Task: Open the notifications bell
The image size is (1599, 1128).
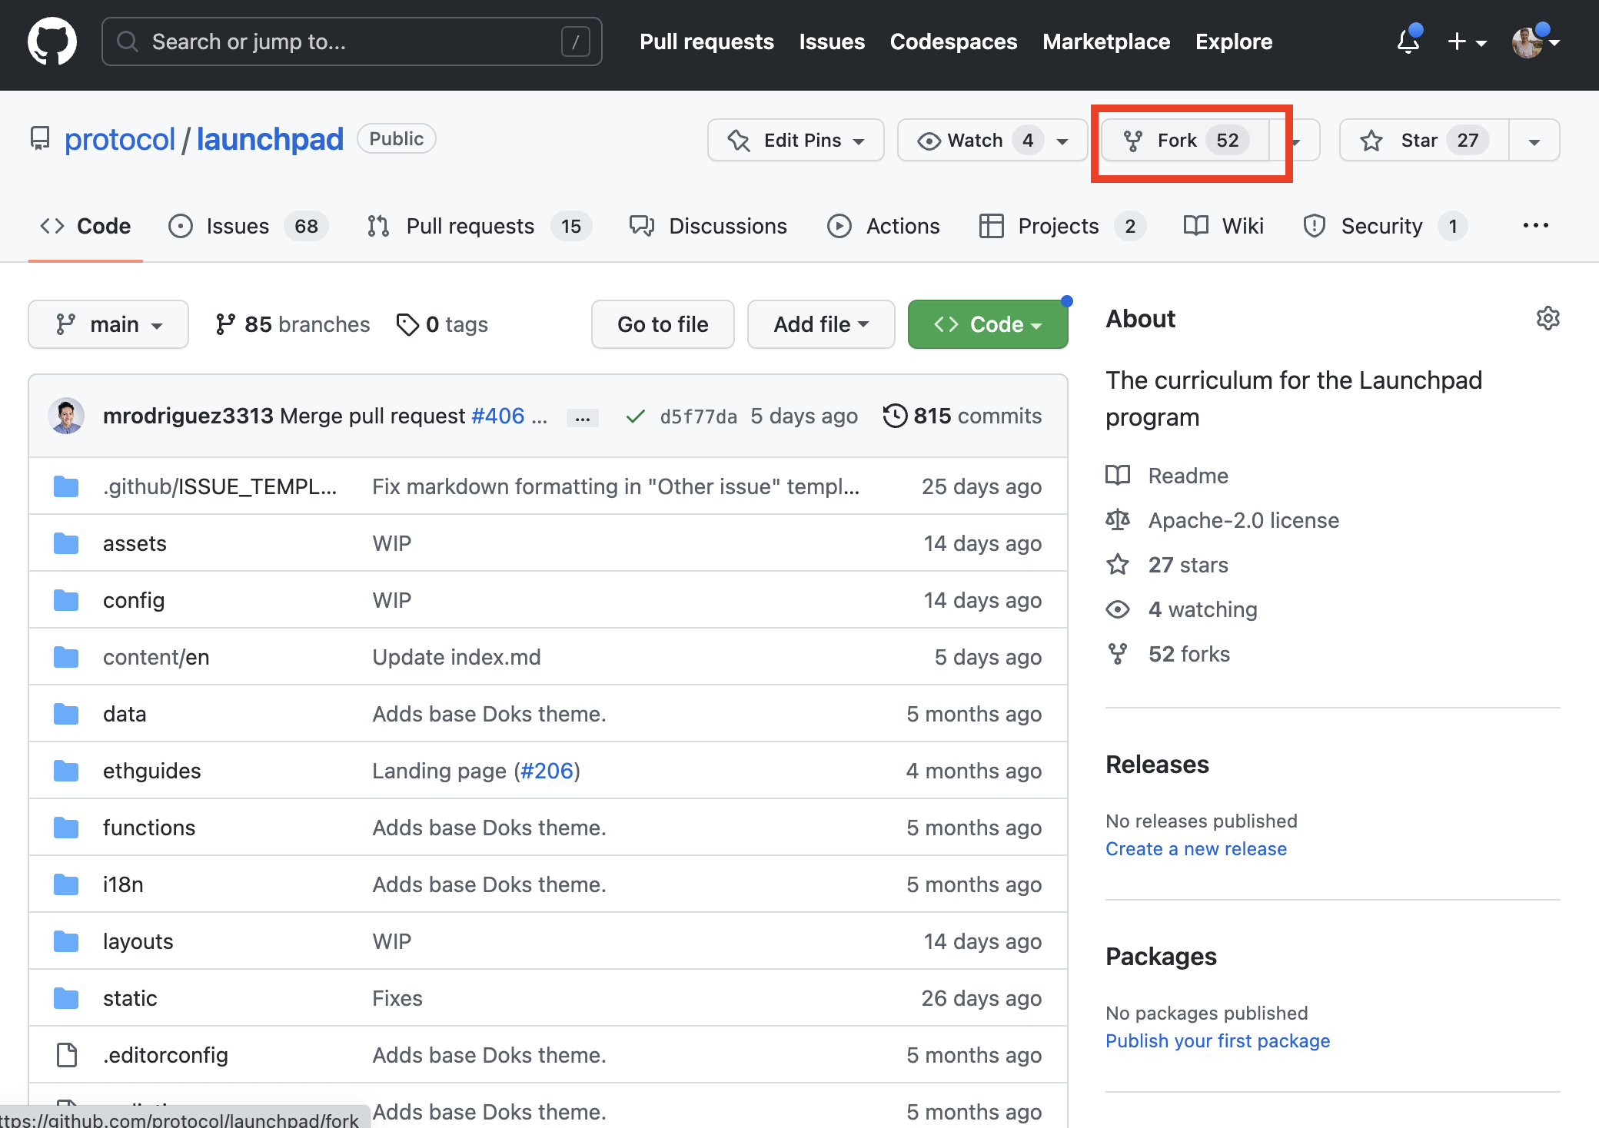Action: click(1408, 41)
